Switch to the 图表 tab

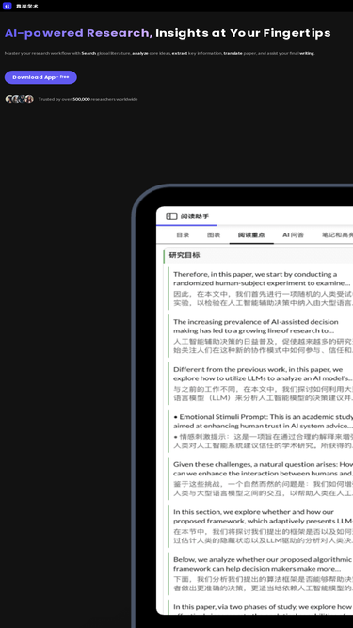coord(214,235)
